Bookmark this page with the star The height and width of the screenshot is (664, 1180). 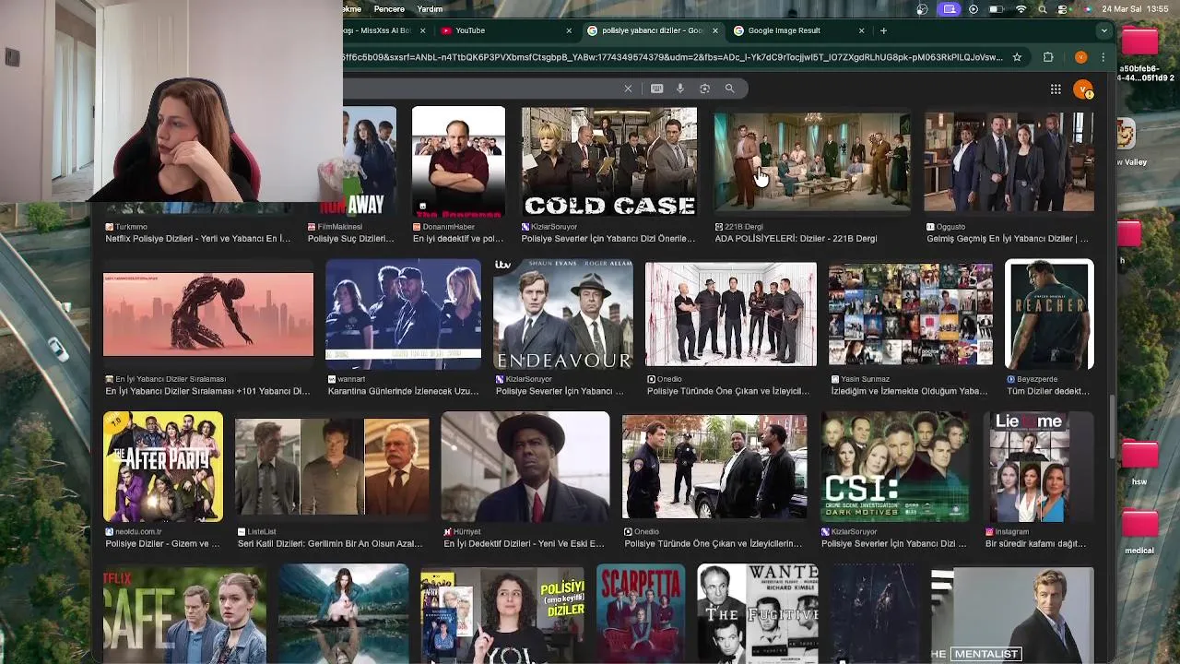click(1017, 57)
